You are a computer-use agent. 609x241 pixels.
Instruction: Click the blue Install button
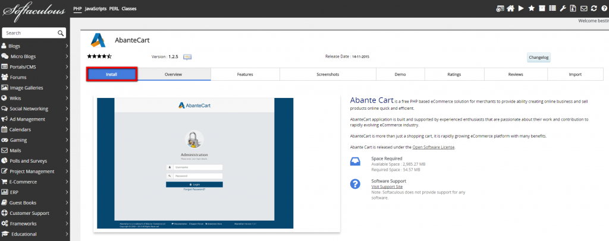coord(111,74)
